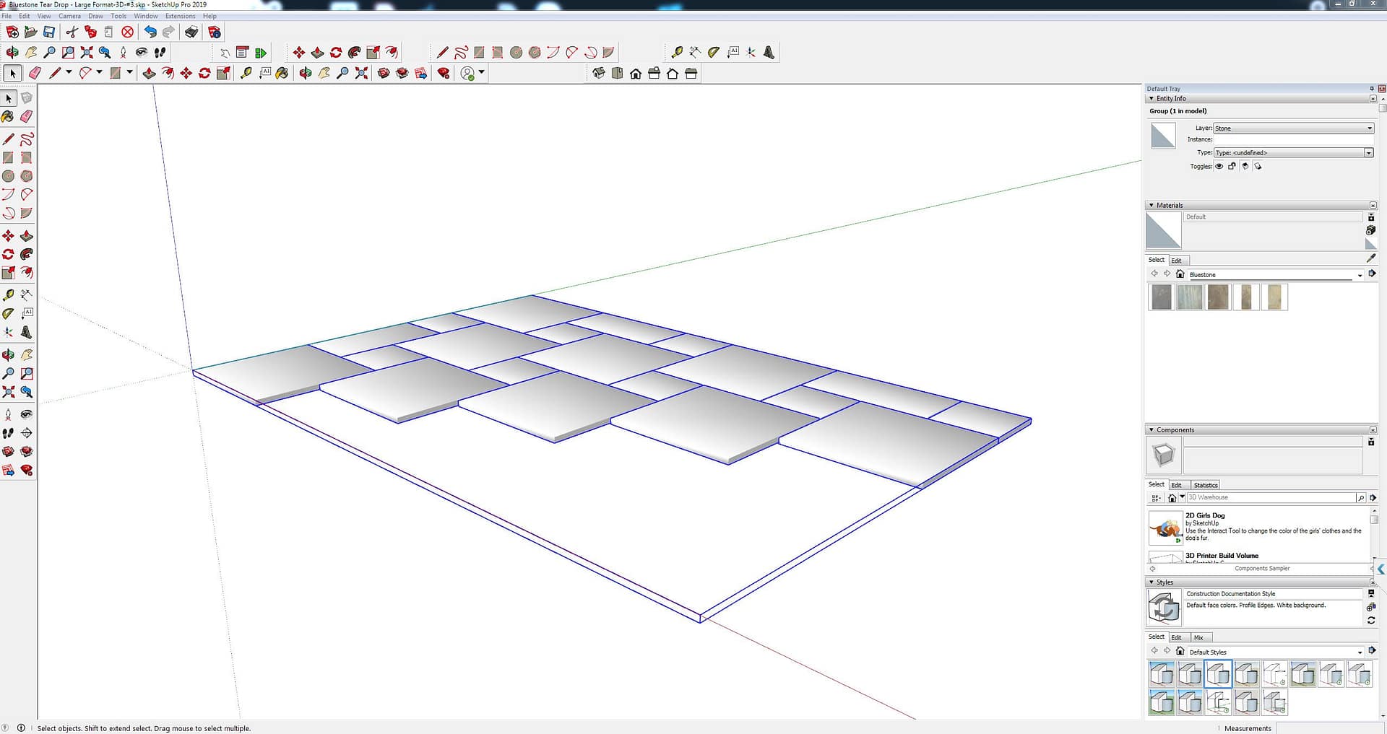Click the Save icon in the top toolbar
This screenshot has height=734, width=1387.
coord(49,32)
